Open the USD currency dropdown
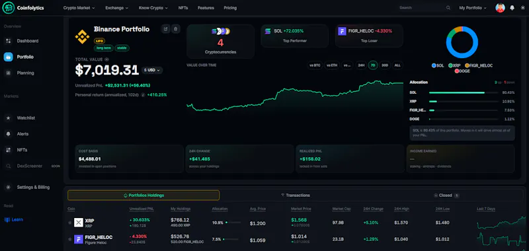 tap(153, 70)
